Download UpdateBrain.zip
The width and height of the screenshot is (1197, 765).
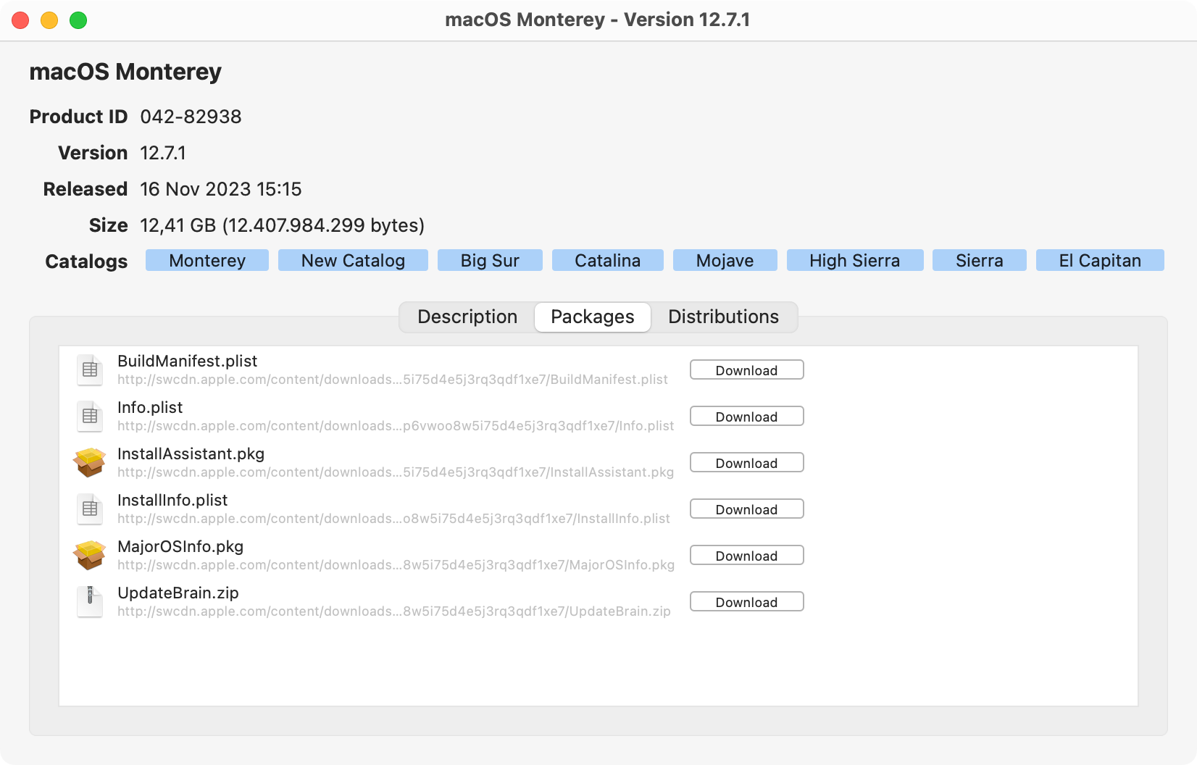coord(746,602)
